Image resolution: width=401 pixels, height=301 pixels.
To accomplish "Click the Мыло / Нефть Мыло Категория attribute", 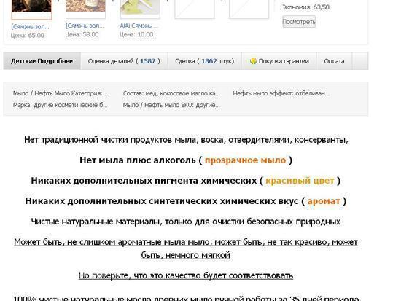I will [x=61, y=93].
